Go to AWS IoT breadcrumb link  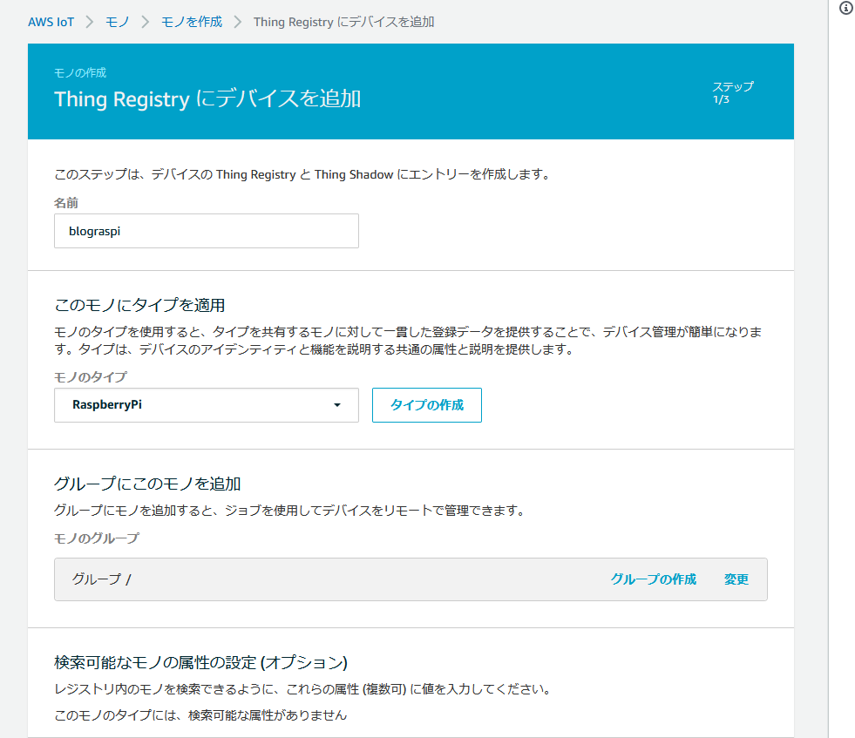click(51, 22)
